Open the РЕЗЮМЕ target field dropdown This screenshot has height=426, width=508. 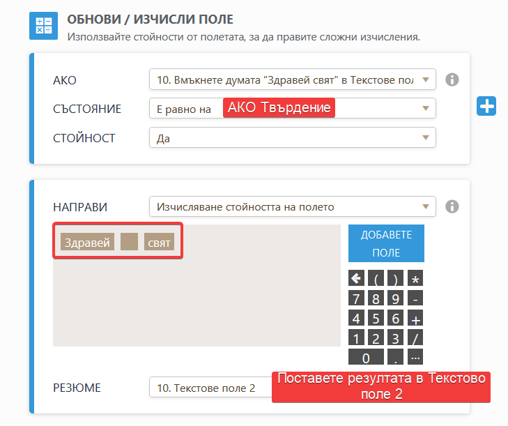point(209,388)
